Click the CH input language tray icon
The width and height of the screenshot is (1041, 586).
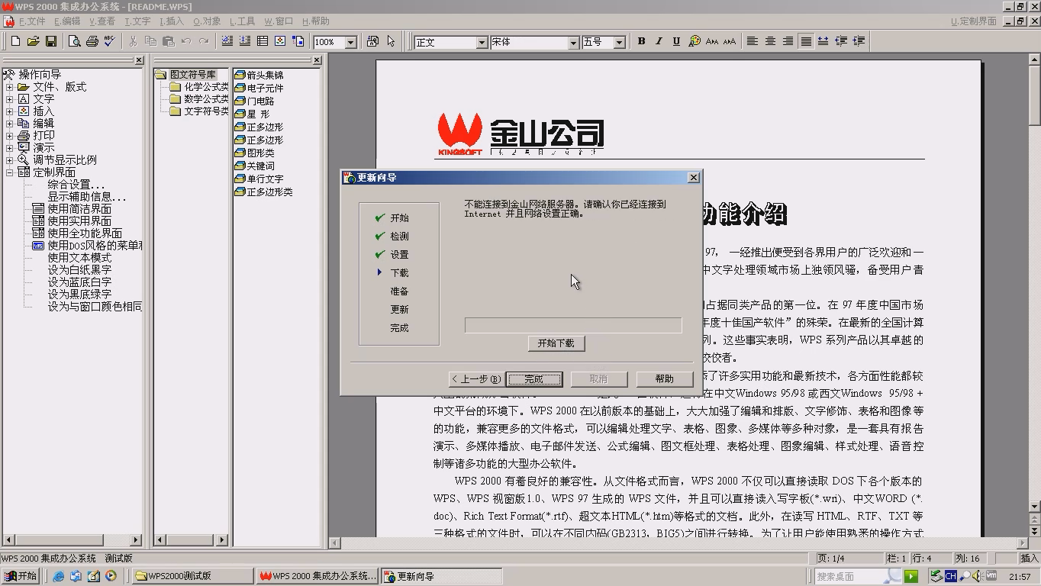[x=950, y=576]
